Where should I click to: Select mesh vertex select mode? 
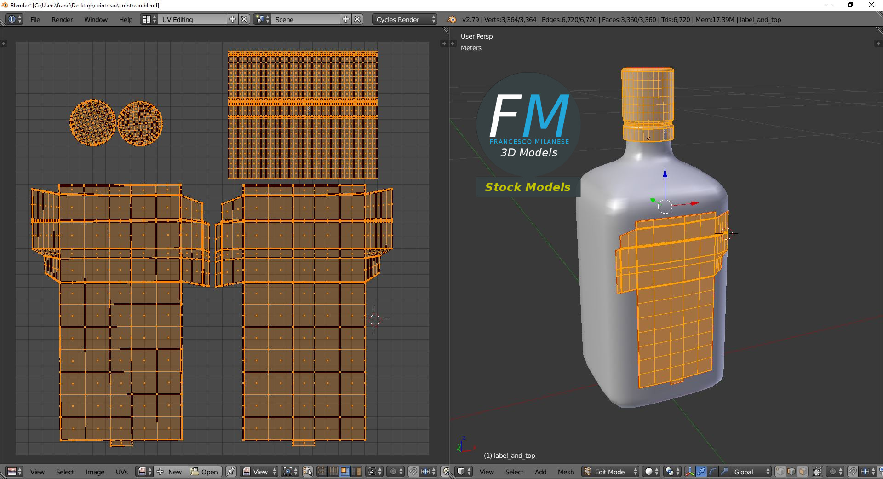pos(780,472)
